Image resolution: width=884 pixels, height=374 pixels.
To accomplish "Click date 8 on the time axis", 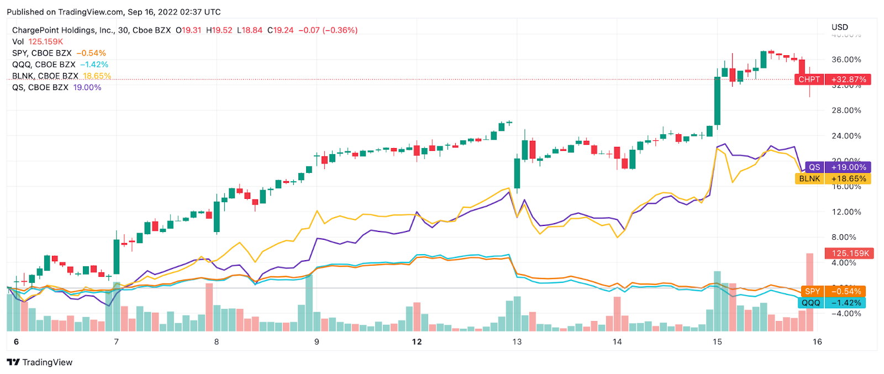I will click(x=217, y=342).
